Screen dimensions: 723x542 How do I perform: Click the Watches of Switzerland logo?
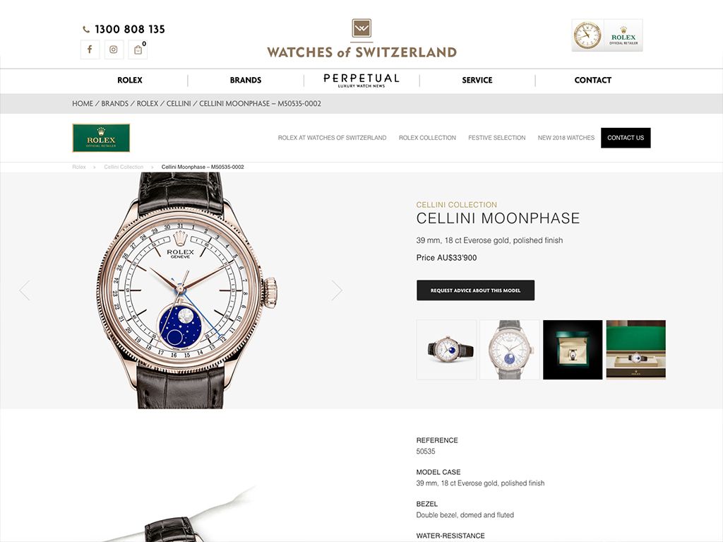(361, 39)
